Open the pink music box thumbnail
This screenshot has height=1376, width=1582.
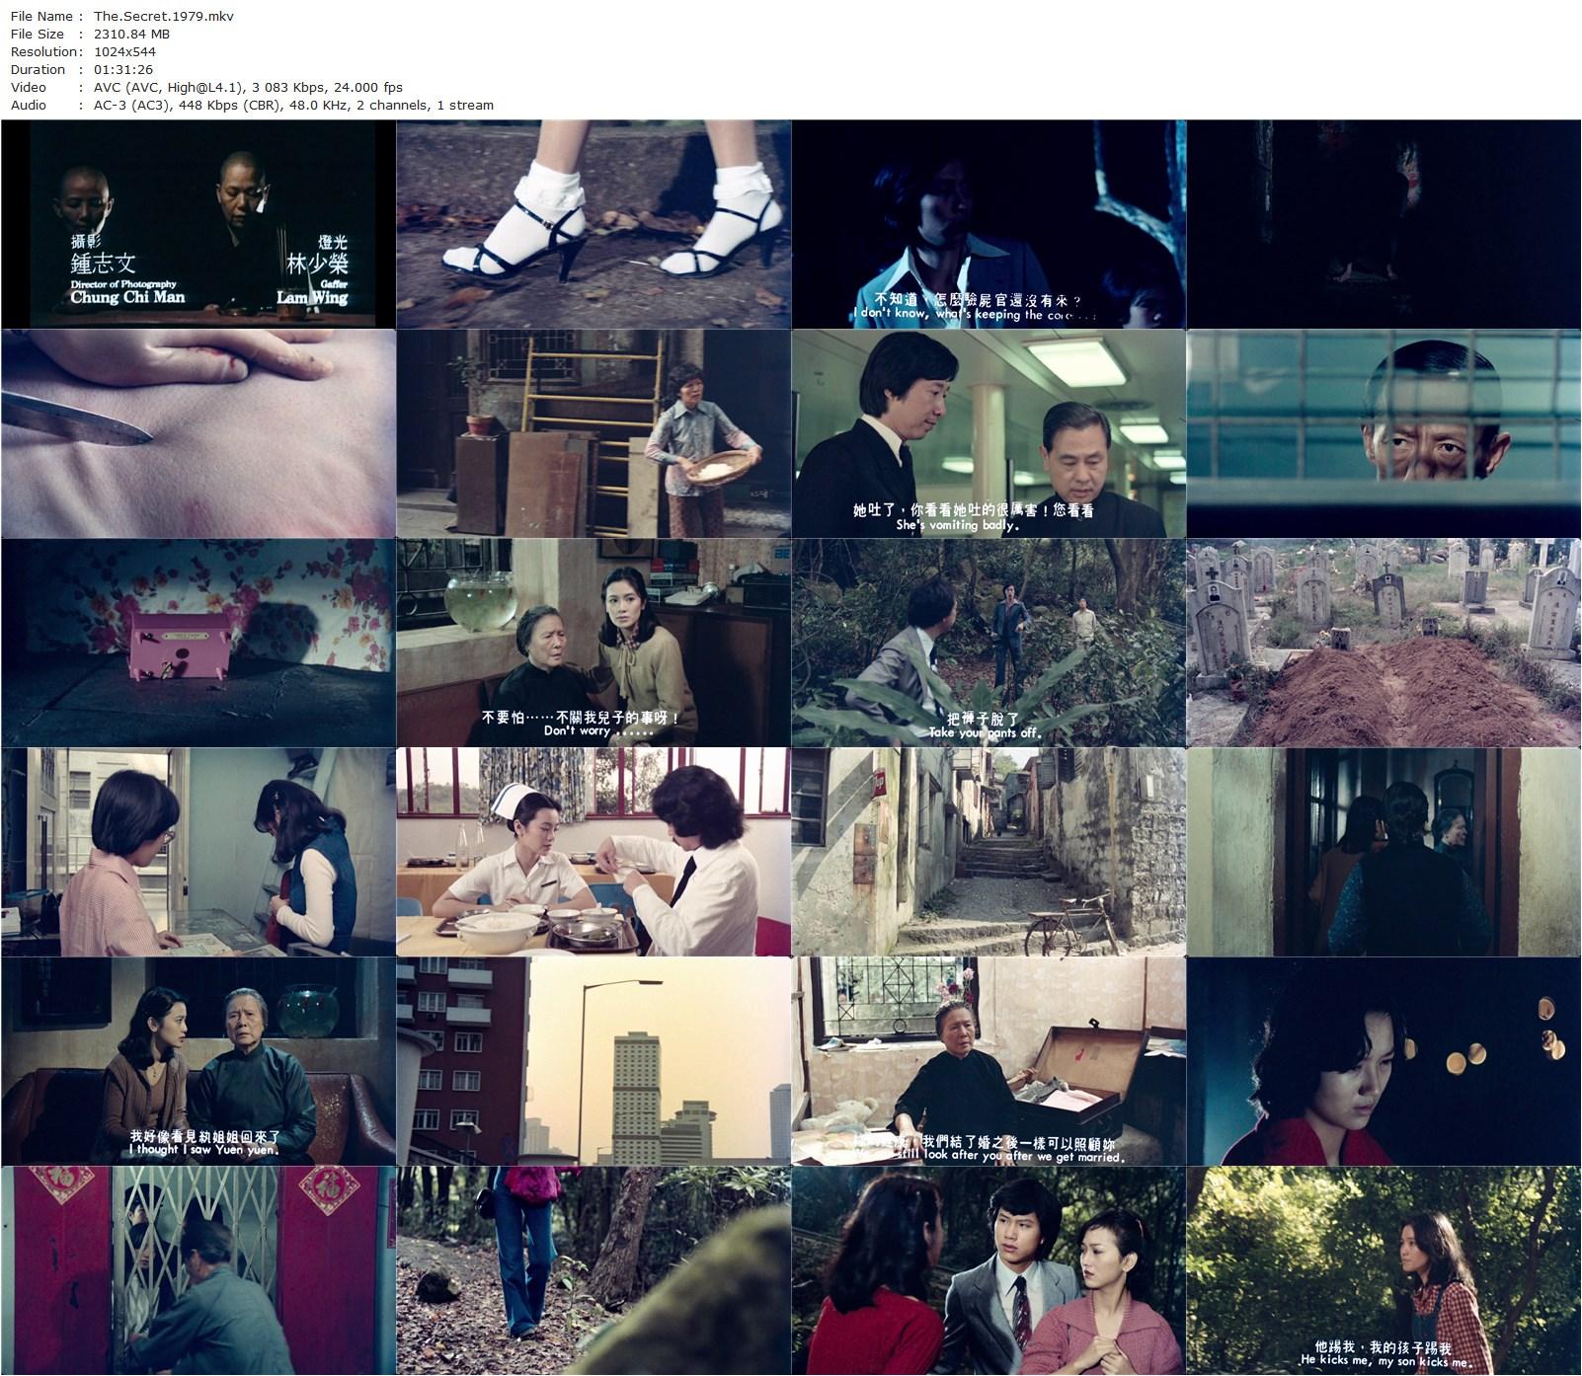coord(198,643)
